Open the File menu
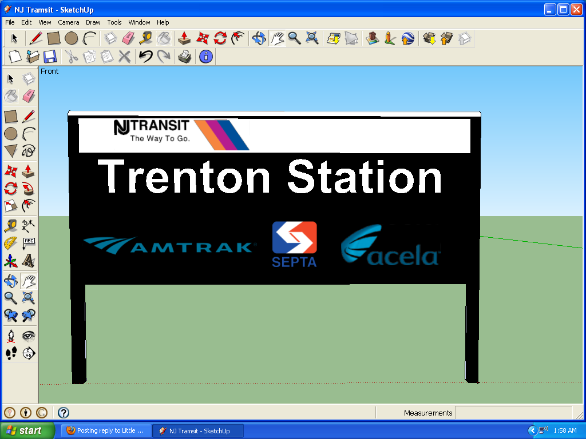 pos(10,22)
